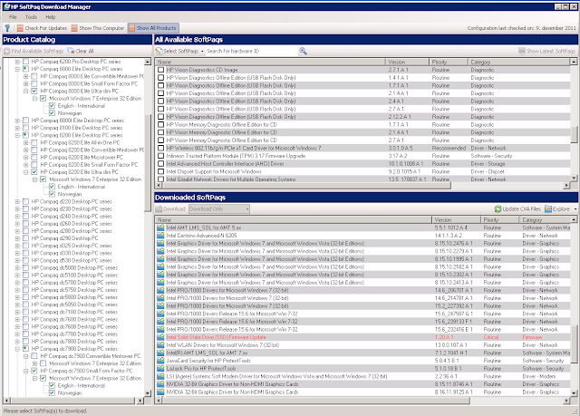Click icon beside LSI Soft Modem Driver row
The width and height of the screenshot is (580, 416).
160,376
